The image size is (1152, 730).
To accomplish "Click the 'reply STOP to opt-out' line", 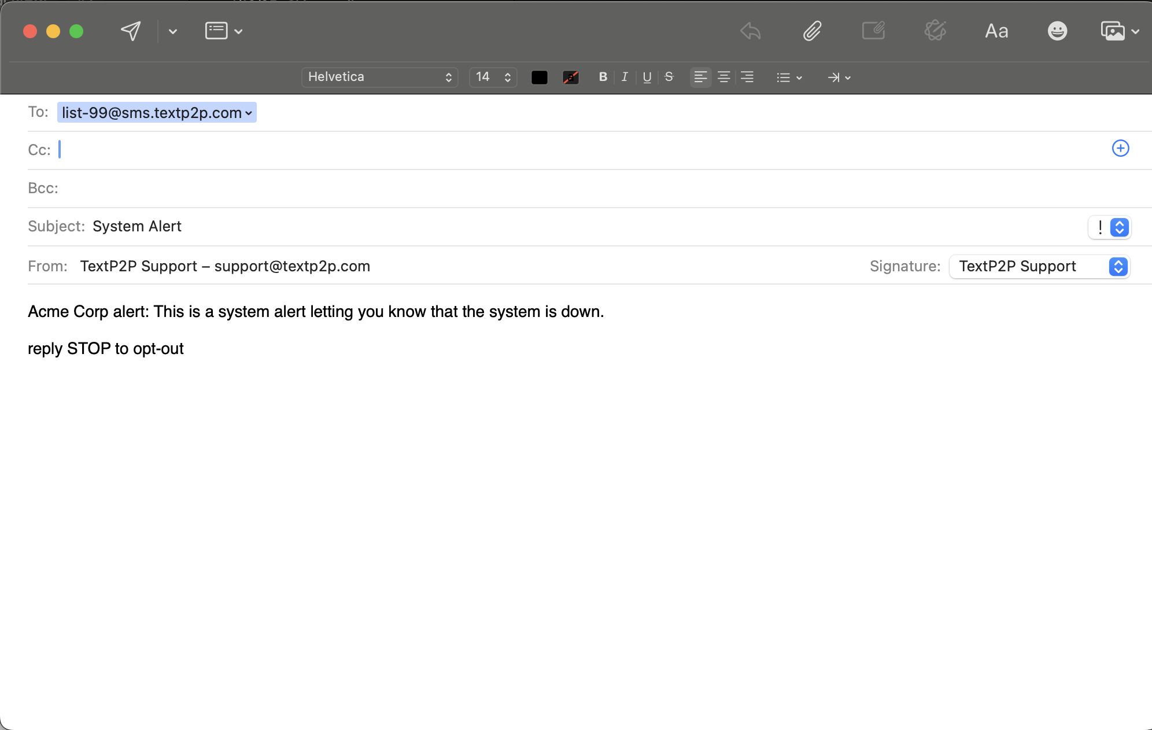I will (x=106, y=349).
